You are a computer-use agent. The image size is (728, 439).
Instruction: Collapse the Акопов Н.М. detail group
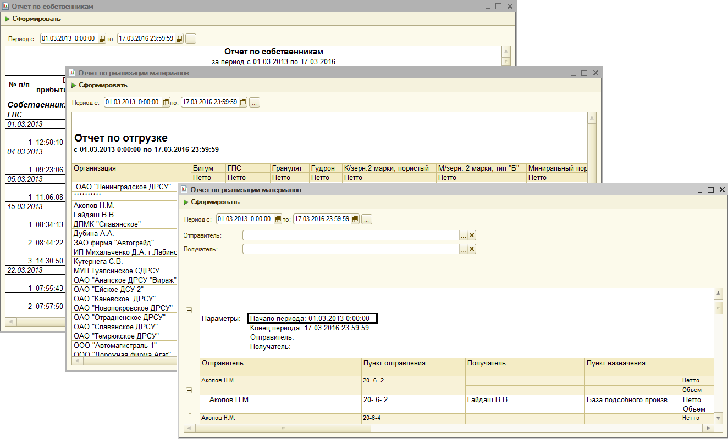(189, 390)
